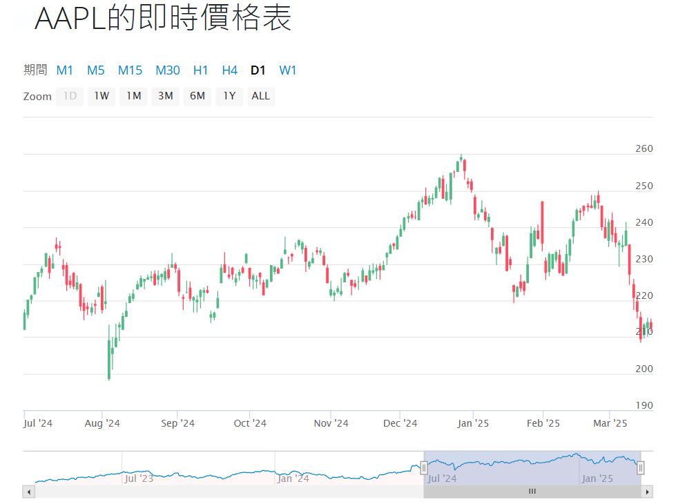Click the navigator near Jul '23
Image resolution: width=687 pixels, height=504 pixels.
[x=139, y=478]
